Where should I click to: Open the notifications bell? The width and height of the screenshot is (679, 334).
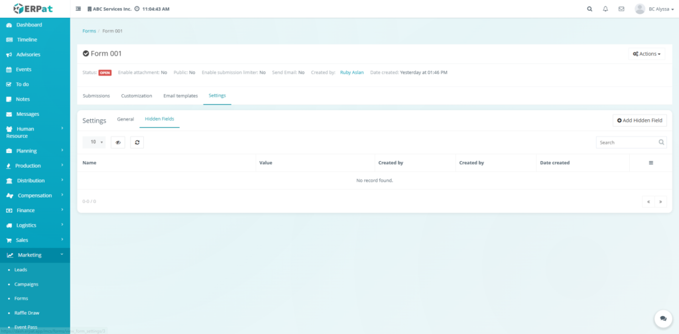pyautogui.click(x=605, y=9)
